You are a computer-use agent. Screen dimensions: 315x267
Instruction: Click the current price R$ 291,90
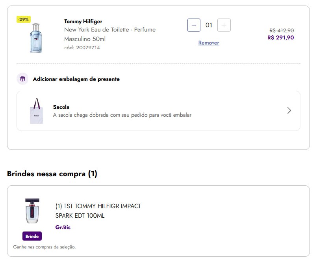tap(281, 37)
